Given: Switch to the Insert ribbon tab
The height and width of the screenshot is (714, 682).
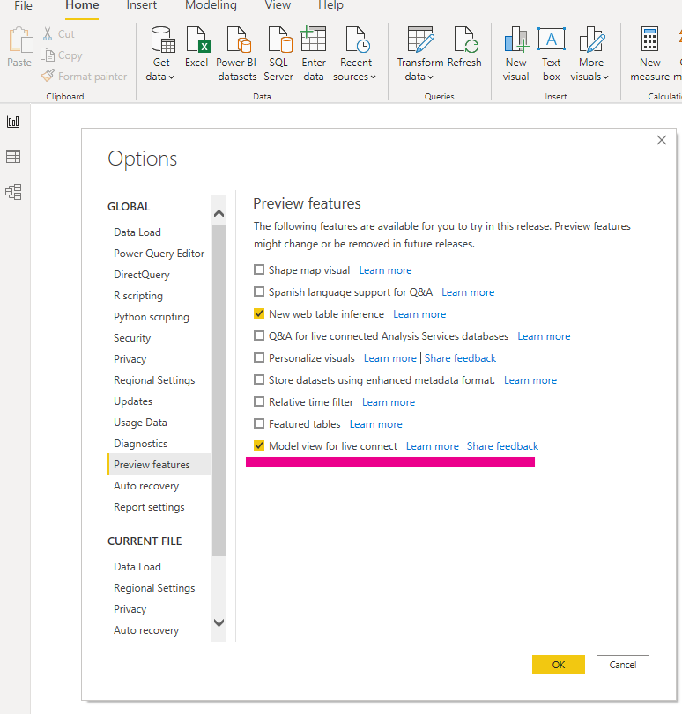Looking at the screenshot, I should [x=141, y=5].
